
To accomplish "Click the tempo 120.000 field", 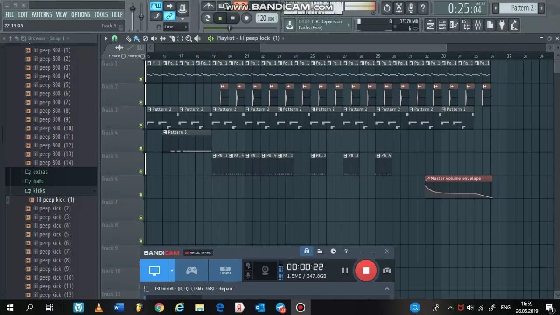I will tap(266, 18).
